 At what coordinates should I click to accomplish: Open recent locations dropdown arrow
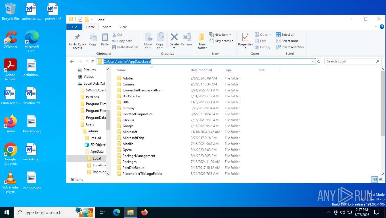pos(87,61)
